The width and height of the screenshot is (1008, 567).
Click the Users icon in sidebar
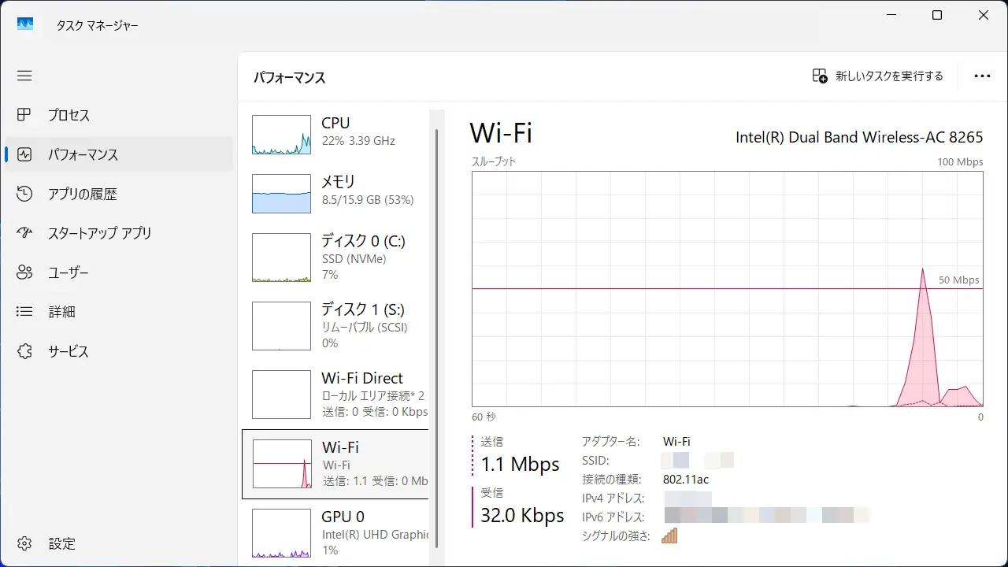(24, 272)
